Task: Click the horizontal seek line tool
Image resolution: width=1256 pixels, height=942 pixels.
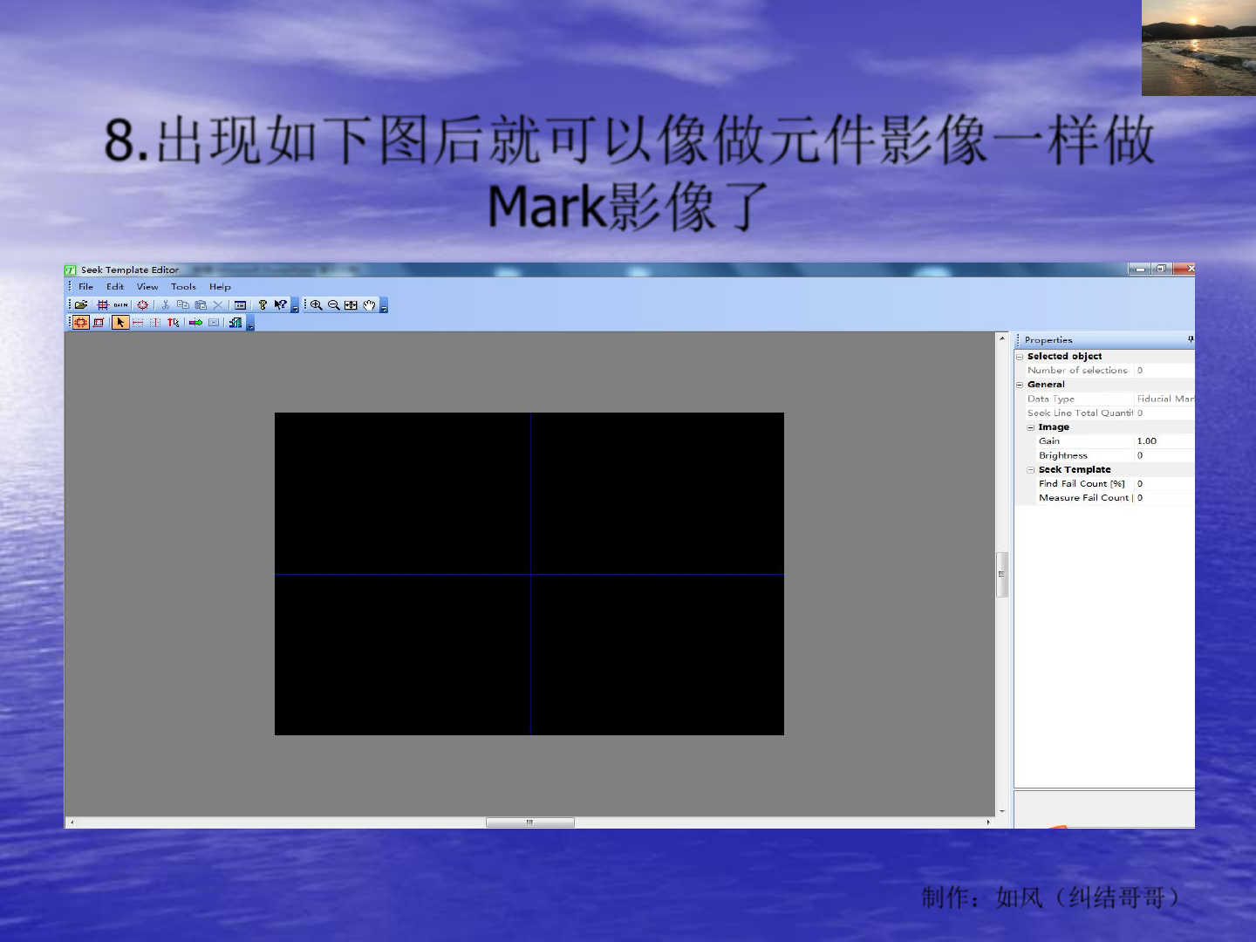Action: click(138, 323)
